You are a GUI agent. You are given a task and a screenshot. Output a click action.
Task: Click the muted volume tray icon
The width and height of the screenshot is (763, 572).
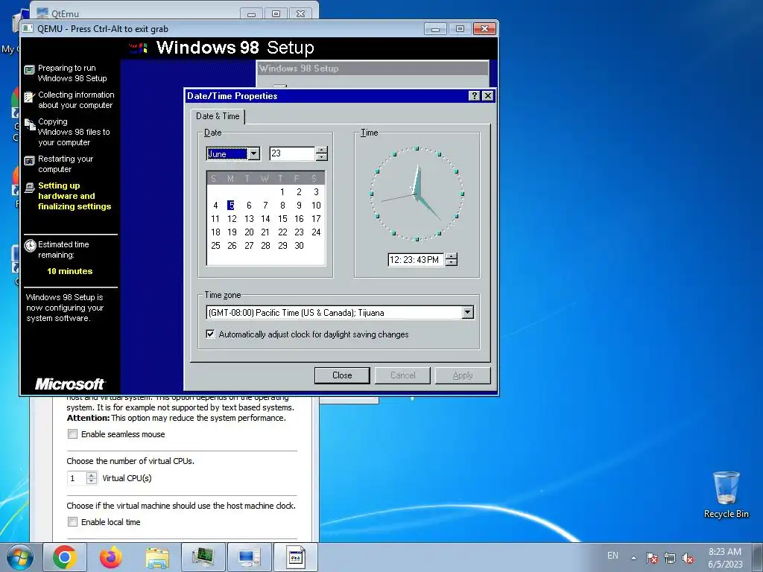point(688,558)
